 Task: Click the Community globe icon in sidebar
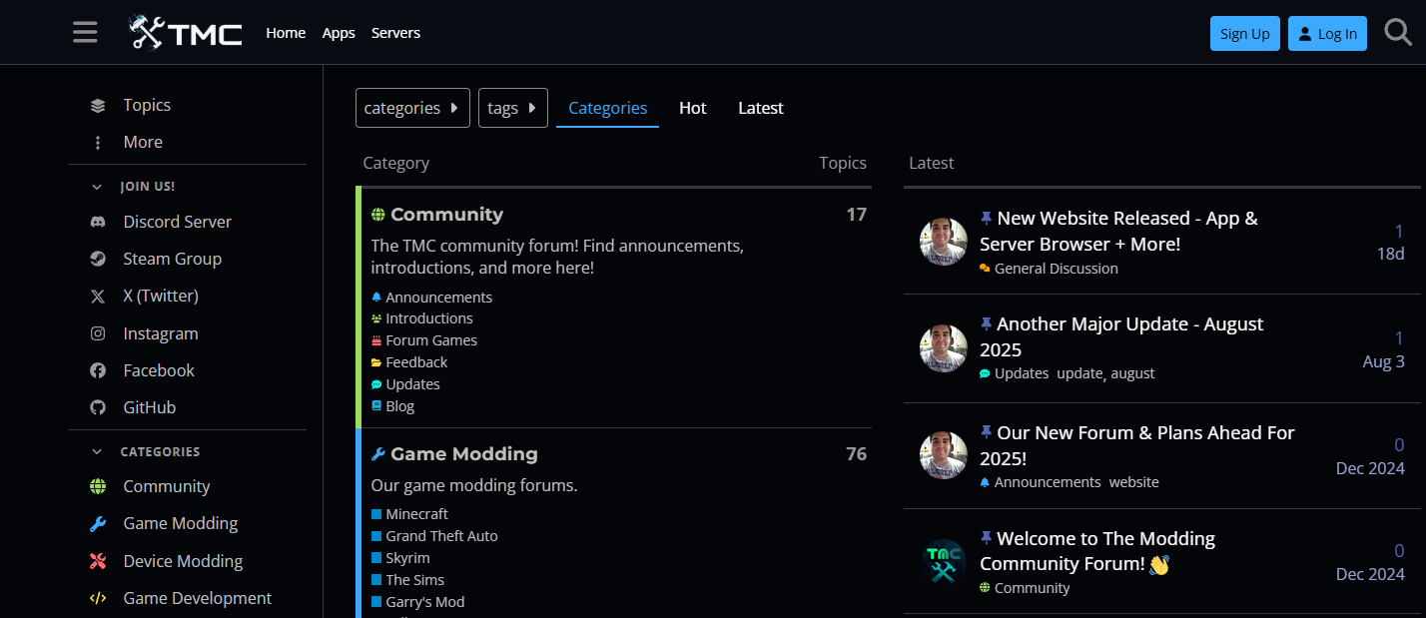point(98,486)
